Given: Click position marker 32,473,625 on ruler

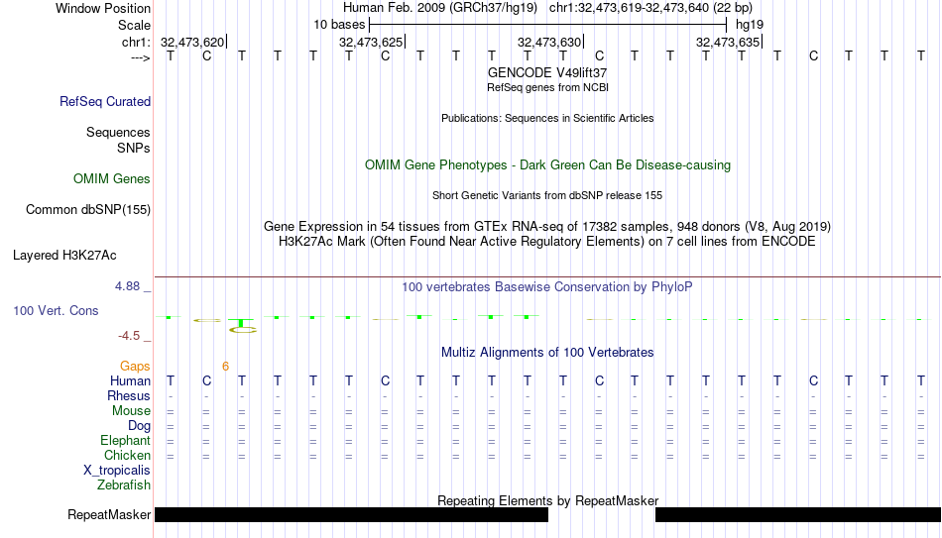Looking at the screenshot, I should click(x=372, y=42).
